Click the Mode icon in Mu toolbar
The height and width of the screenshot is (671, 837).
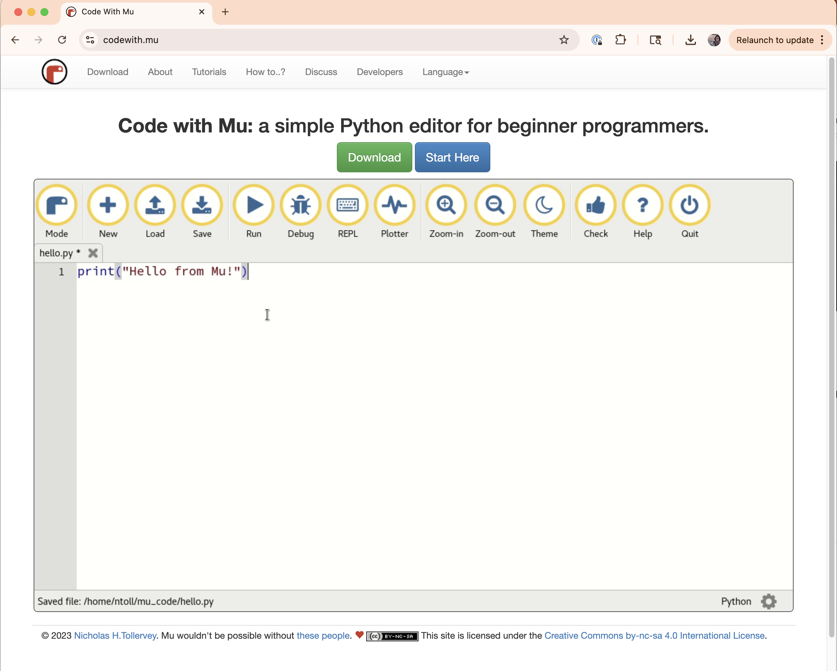point(57,205)
